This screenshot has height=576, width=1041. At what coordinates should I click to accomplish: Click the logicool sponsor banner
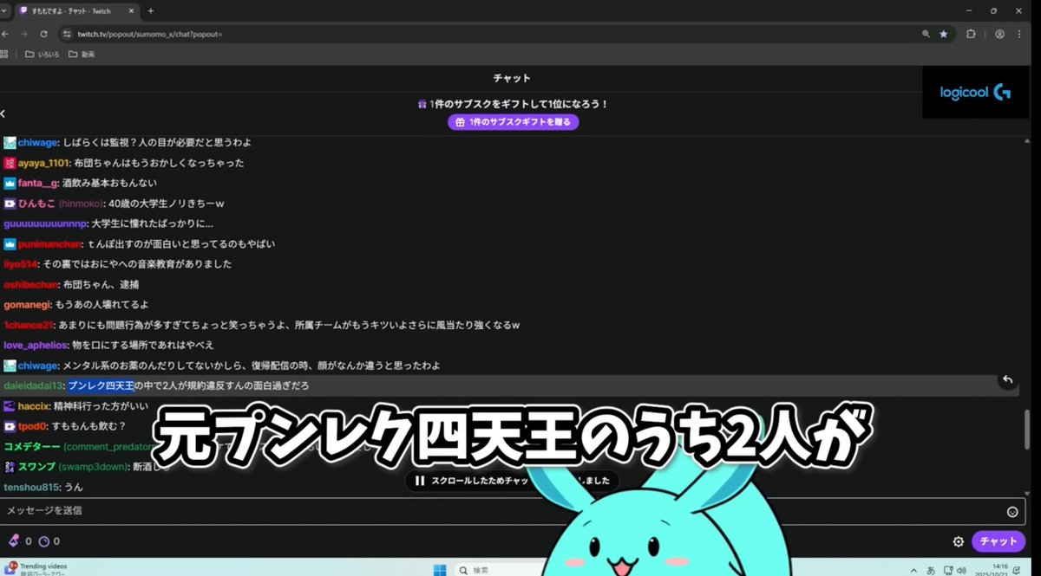pyautogui.click(x=976, y=93)
